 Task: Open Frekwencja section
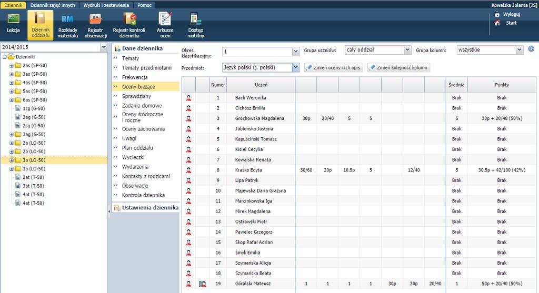135,77
